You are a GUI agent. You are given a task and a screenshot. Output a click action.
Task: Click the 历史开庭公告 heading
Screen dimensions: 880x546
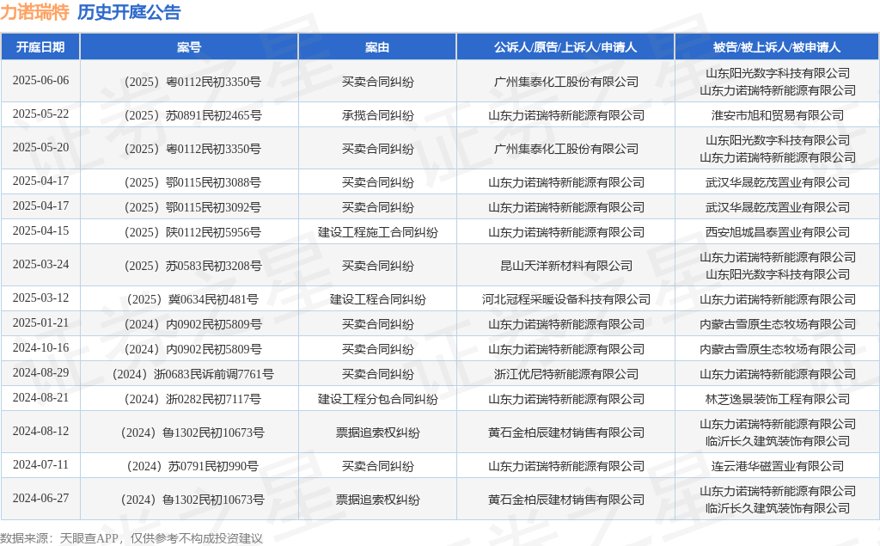(x=129, y=12)
